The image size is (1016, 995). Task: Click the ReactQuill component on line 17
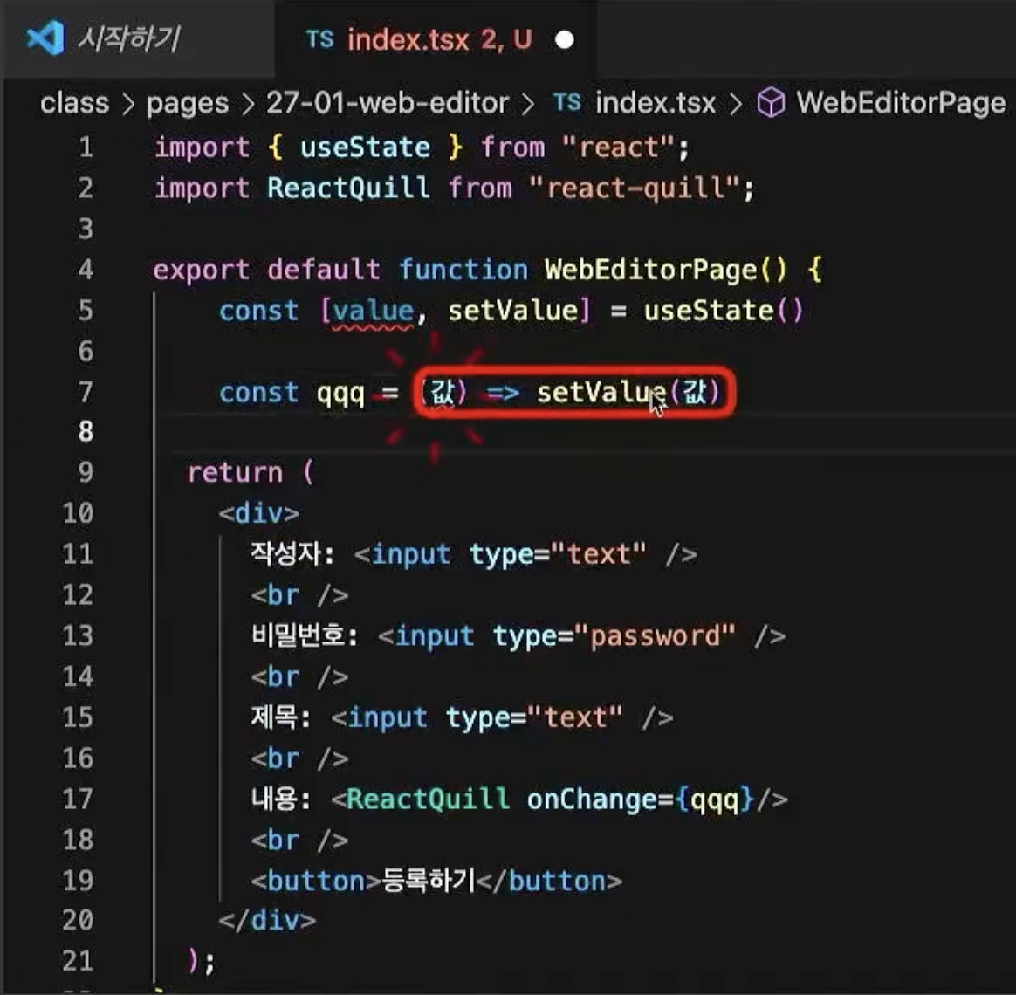[428, 799]
